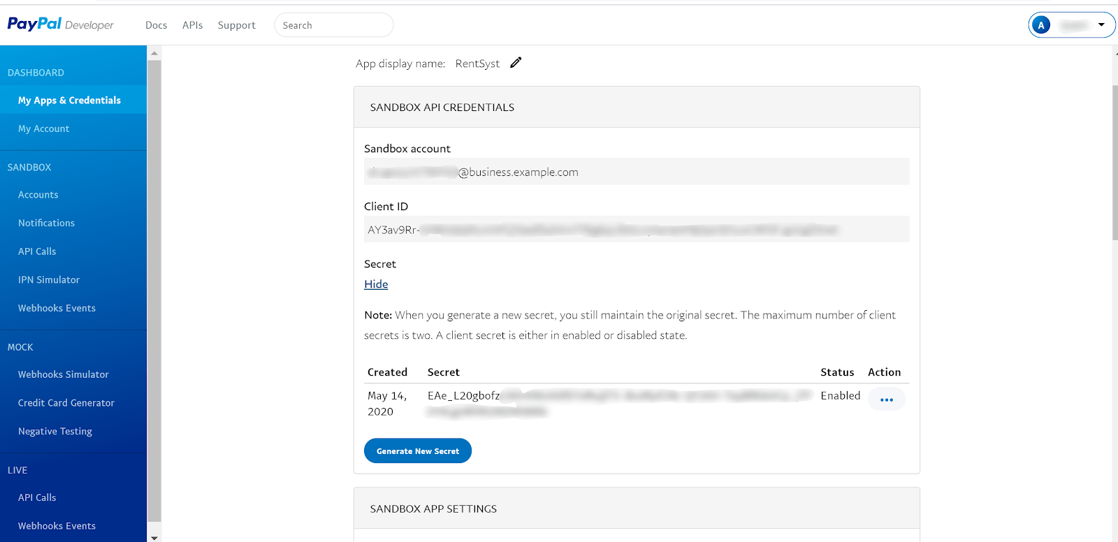Screen dimensions: 1118x542
Task: Open the three-dot Action menu for secret
Action: [887, 400]
